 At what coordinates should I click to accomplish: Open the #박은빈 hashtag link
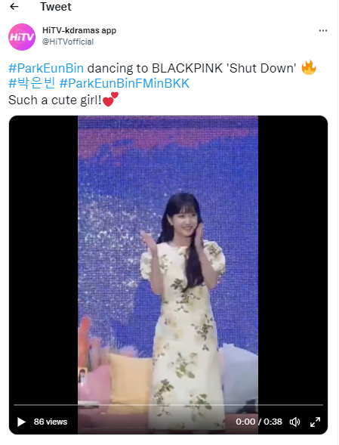[32, 83]
